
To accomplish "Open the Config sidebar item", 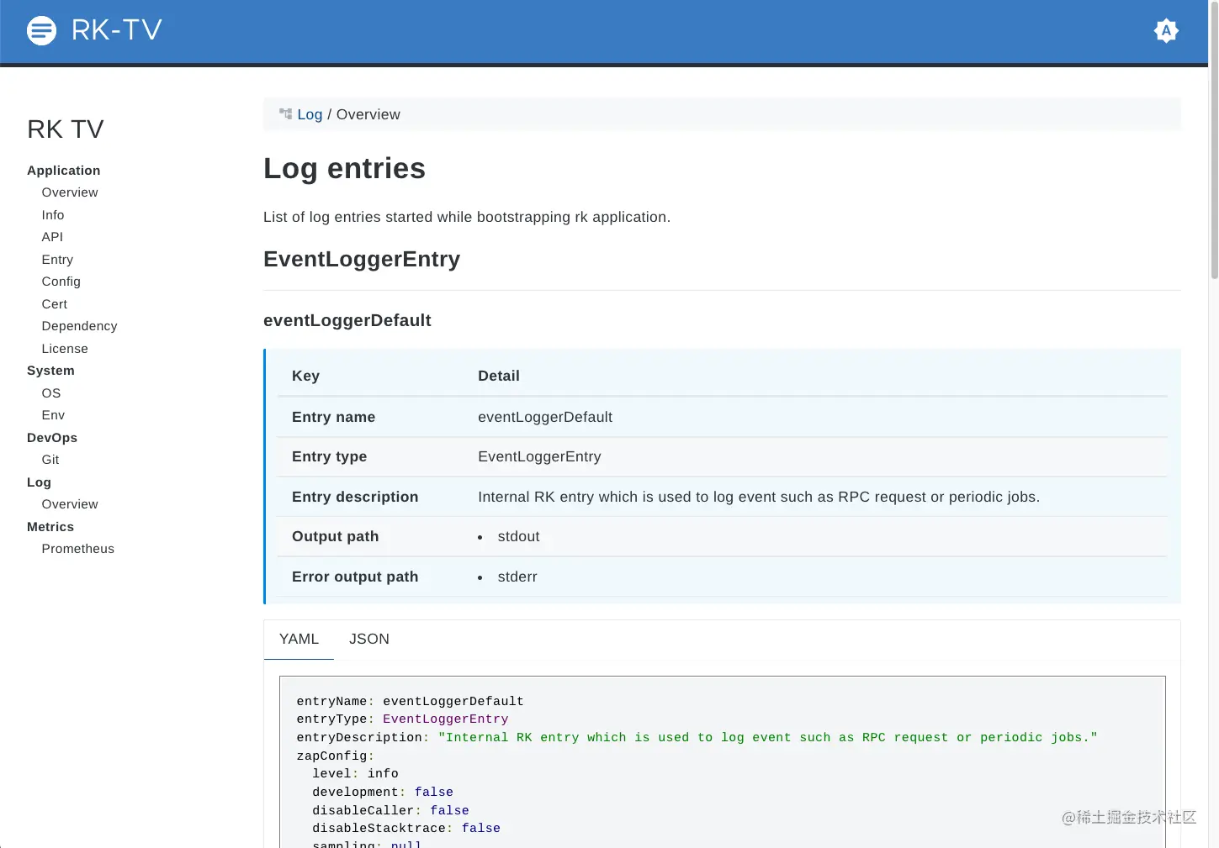I will (61, 282).
